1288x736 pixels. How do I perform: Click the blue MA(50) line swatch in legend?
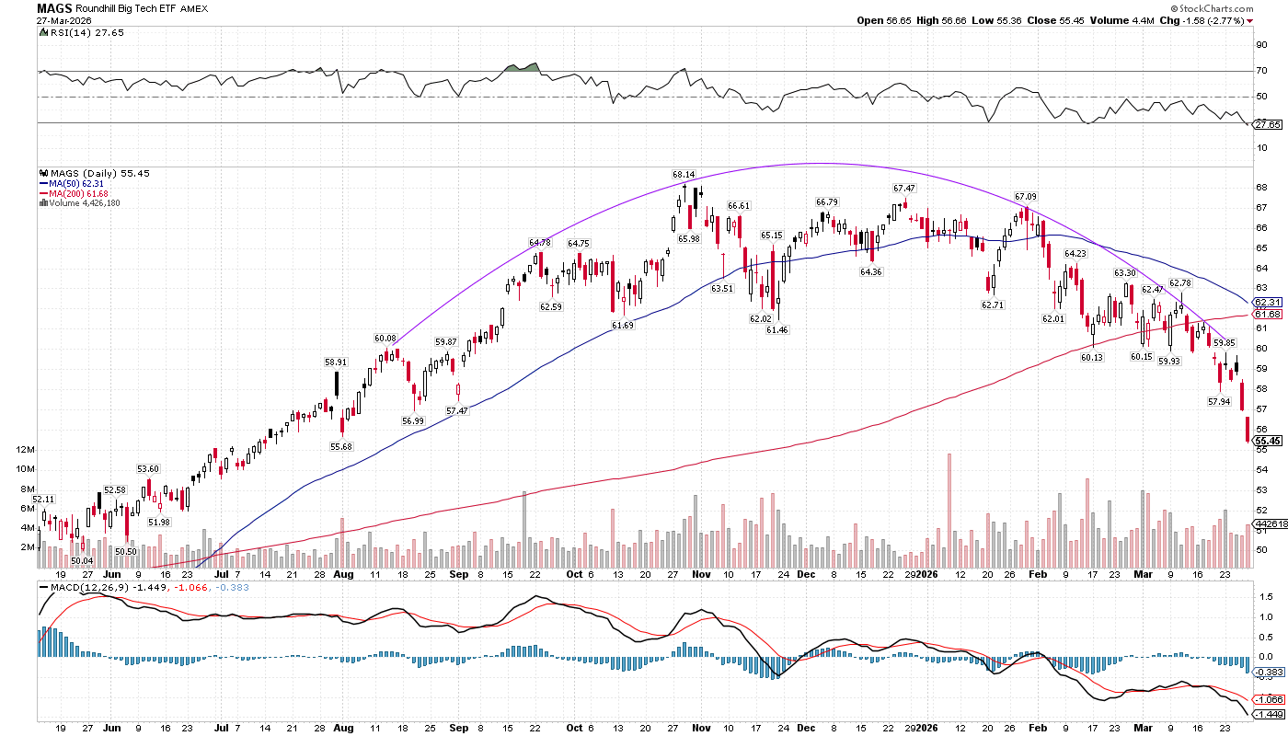coord(42,183)
